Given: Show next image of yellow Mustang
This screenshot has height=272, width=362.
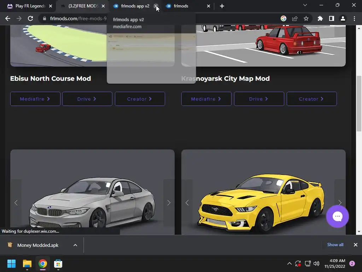Looking at the screenshot, I should 340,203.
